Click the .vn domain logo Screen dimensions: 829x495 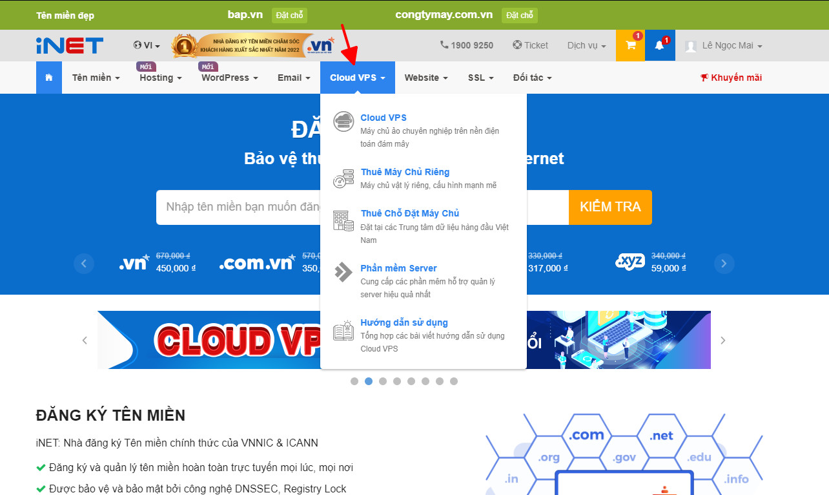tap(134, 262)
